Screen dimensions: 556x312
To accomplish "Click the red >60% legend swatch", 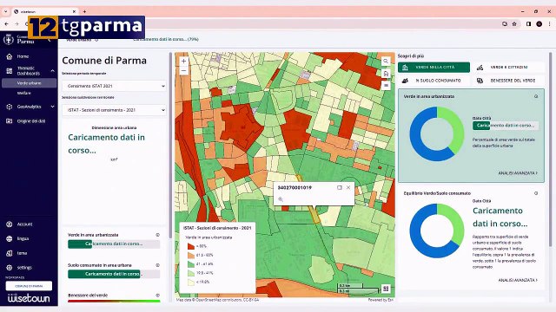I will click(191, 246).
